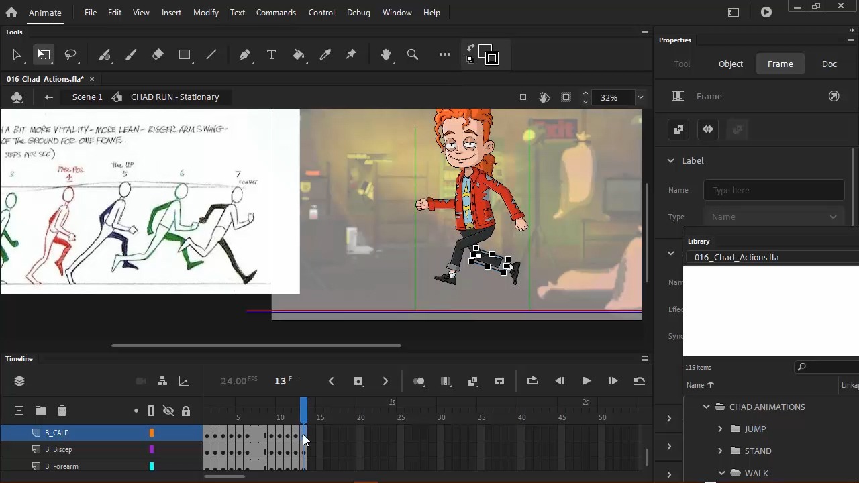
Task: Select the Lasso tool
Action: 71,54
